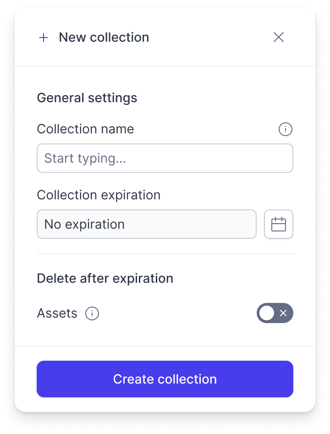Click the Collection name label
Image resolution: width=330 pixels, height=434 pixels.
pos(86,129)
